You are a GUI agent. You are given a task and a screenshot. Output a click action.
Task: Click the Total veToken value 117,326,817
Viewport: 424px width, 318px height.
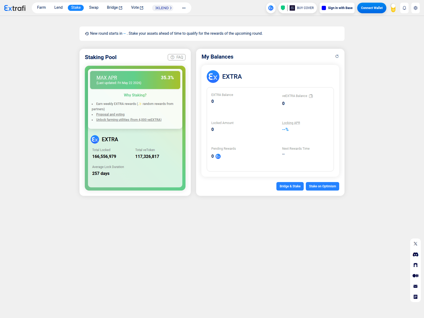[147, 156]
